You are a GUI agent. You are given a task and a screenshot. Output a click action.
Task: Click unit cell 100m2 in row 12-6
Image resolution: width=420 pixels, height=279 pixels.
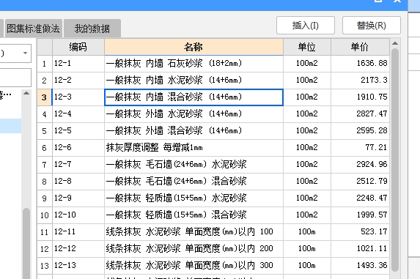pos(307,148)
